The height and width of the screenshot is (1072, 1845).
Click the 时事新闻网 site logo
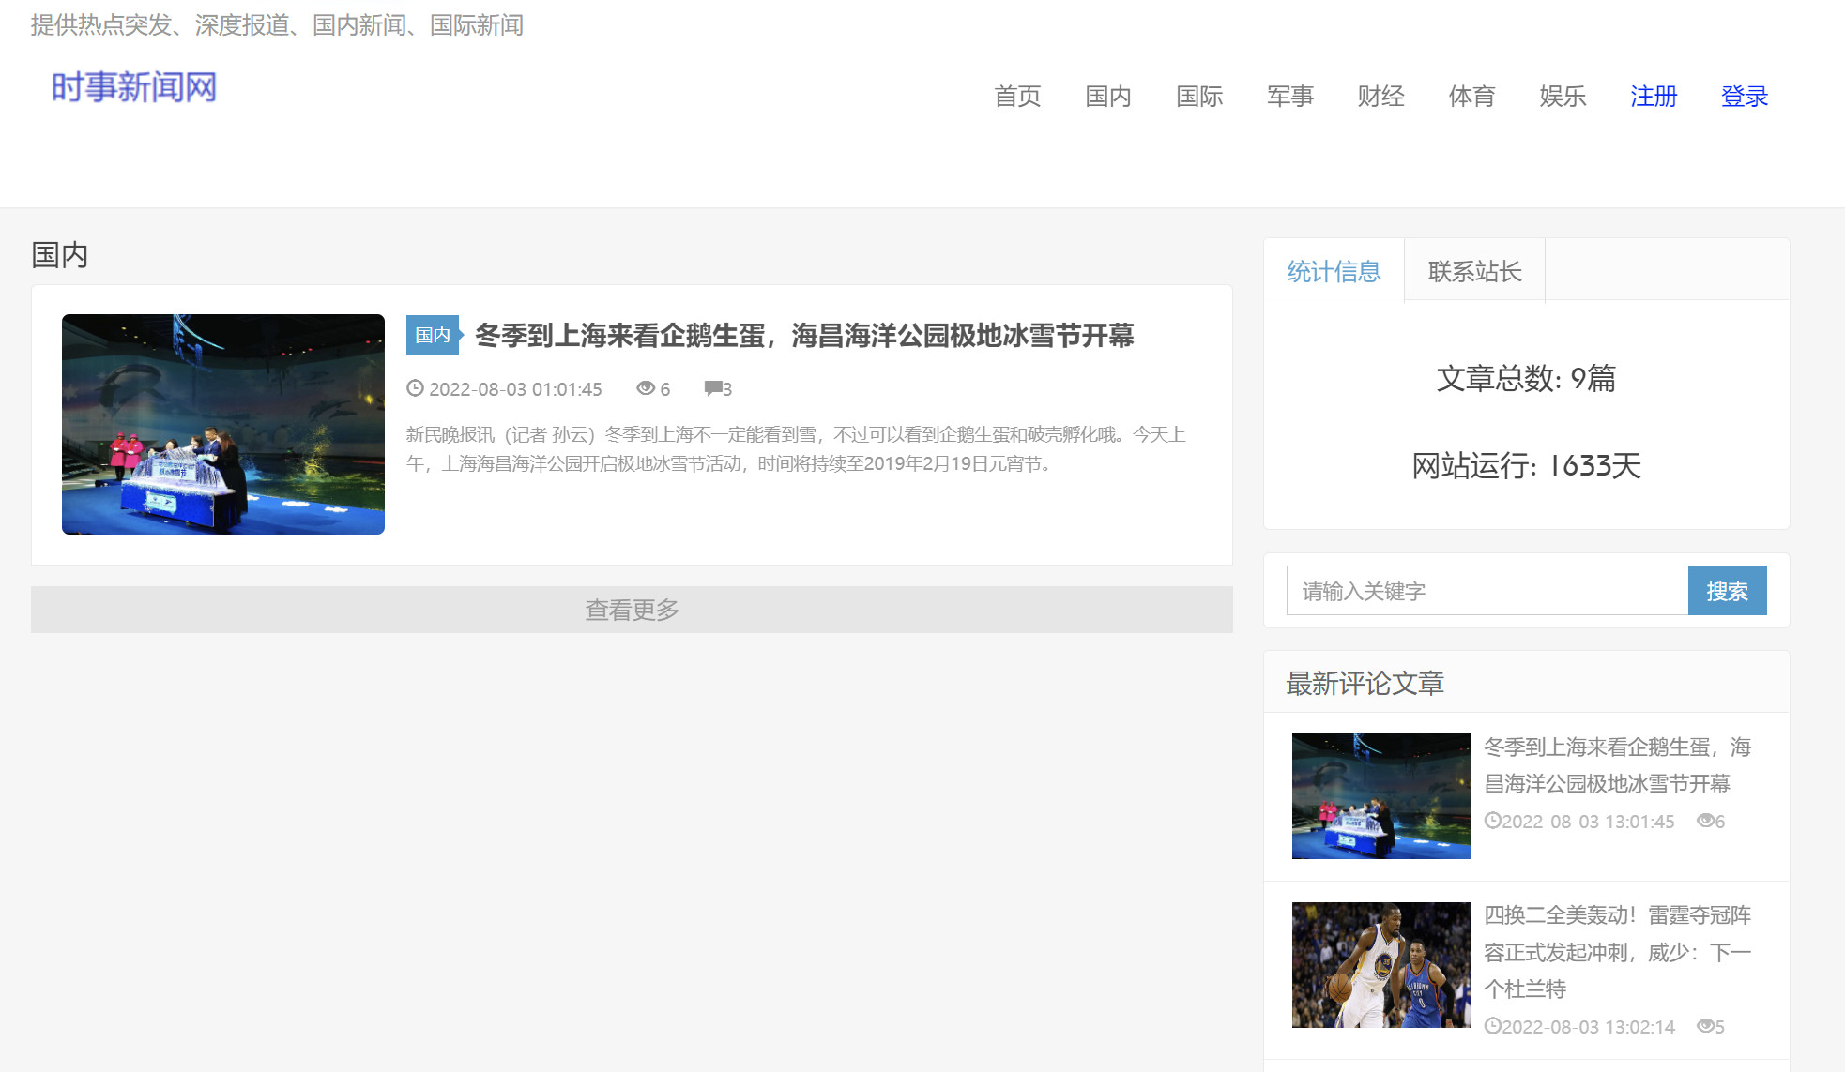(x=133, y=87)
